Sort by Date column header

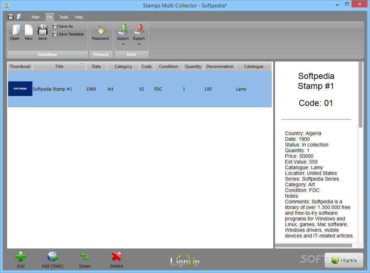96,66
